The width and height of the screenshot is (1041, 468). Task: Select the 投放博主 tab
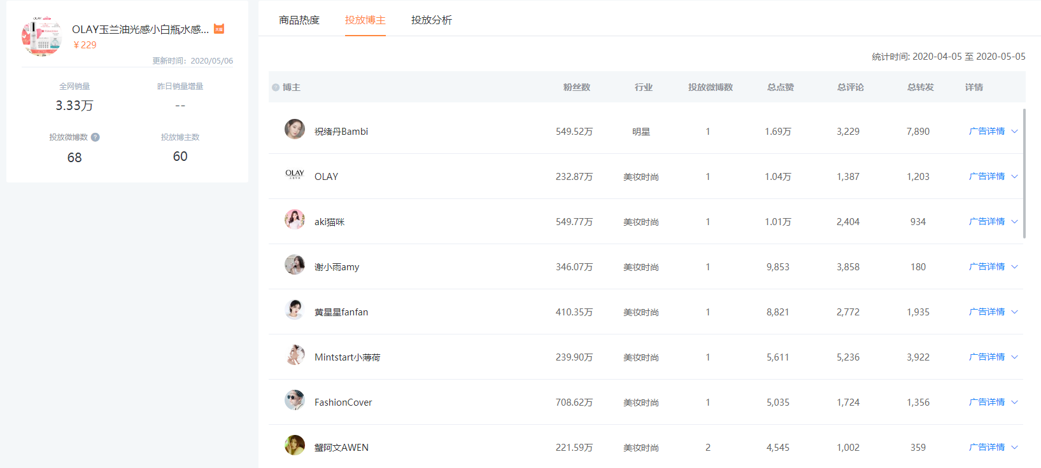(x=365, y=20)
